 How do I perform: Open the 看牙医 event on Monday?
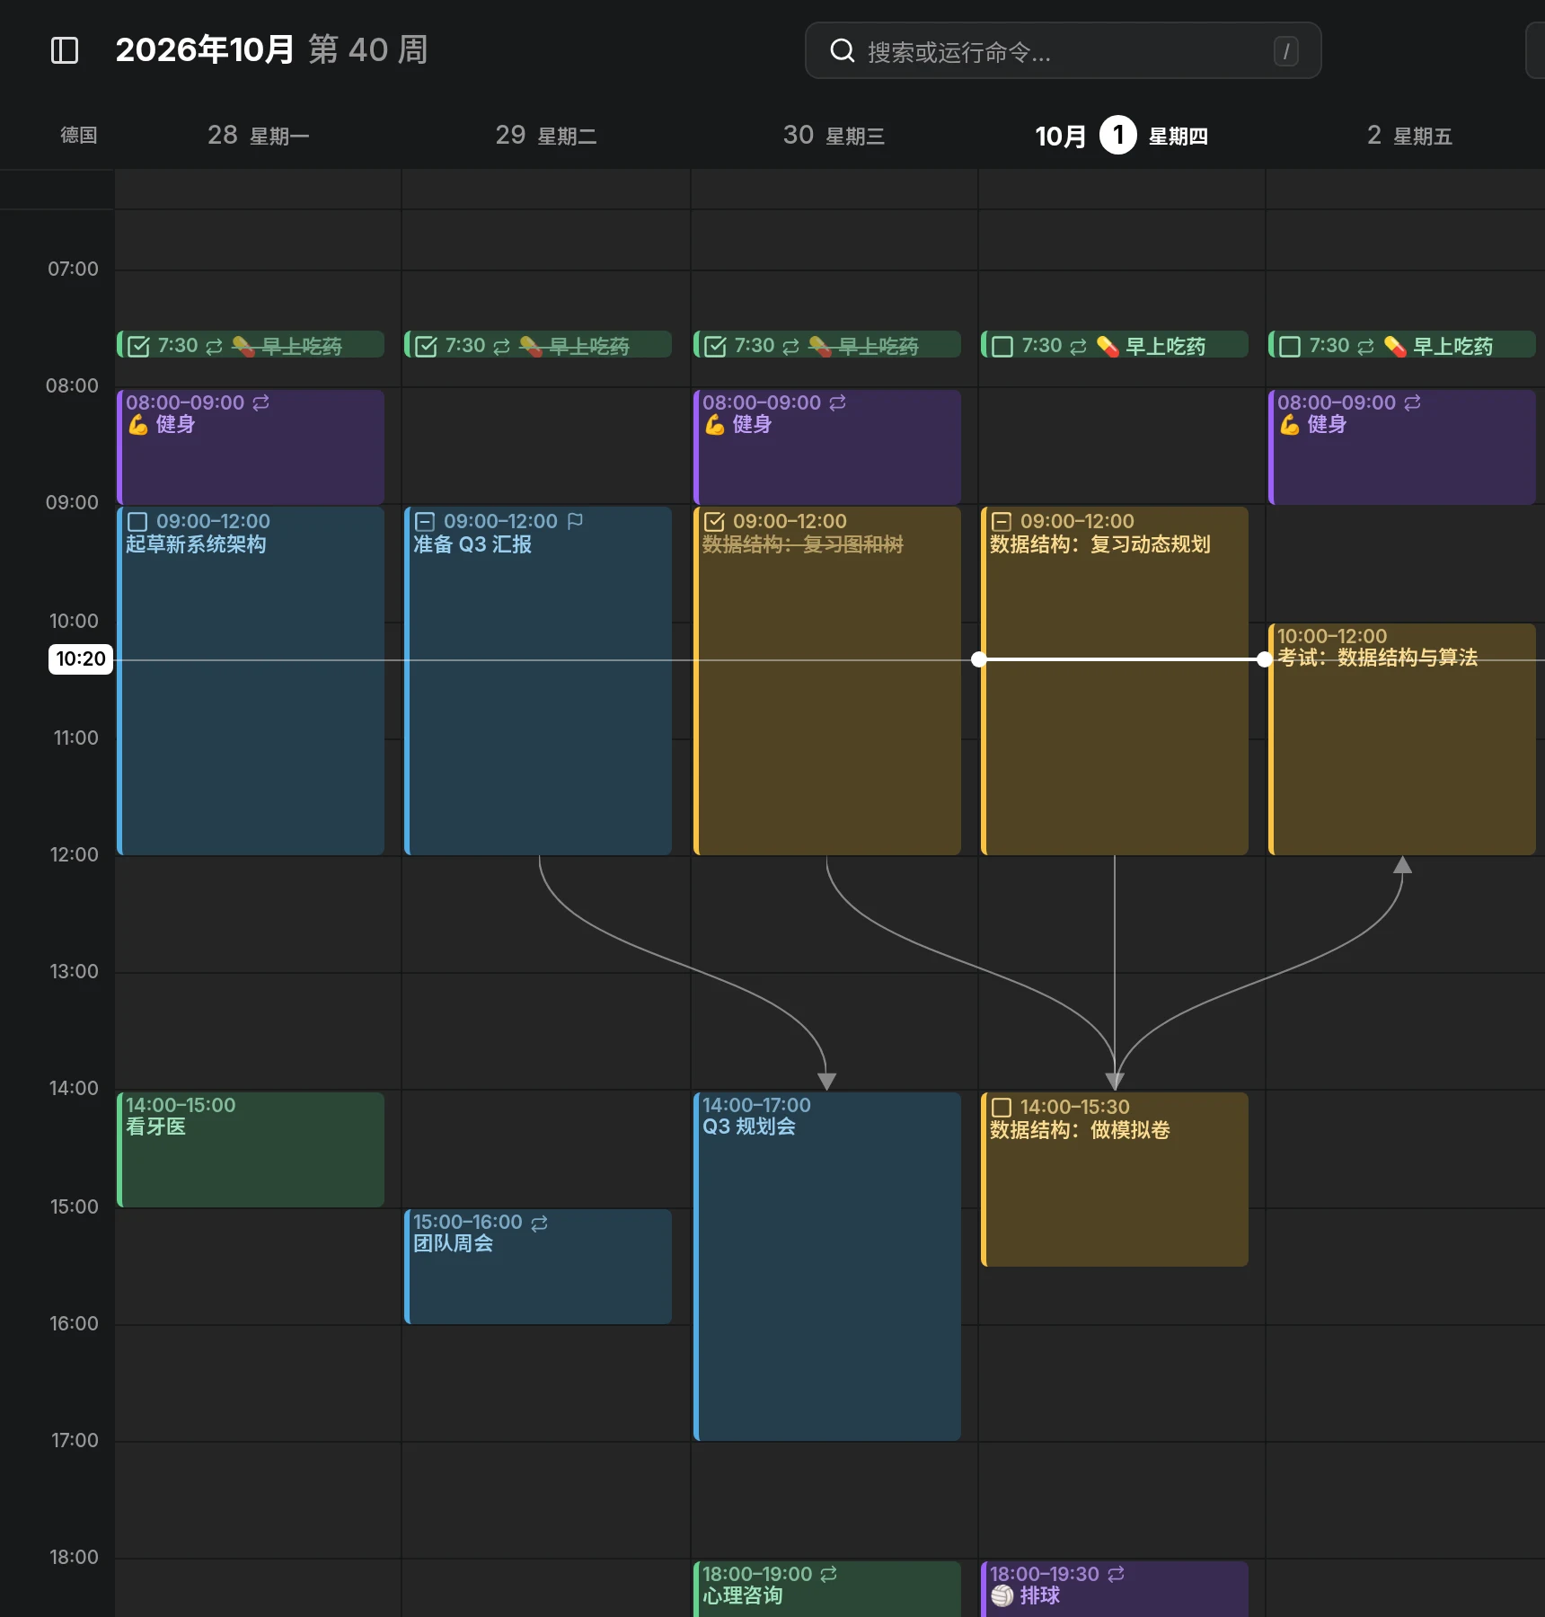click(251, 1150)
